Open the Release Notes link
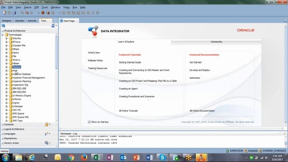Viewport: 288px width, 162px height. pyautogui.click(x=95, y=60)
